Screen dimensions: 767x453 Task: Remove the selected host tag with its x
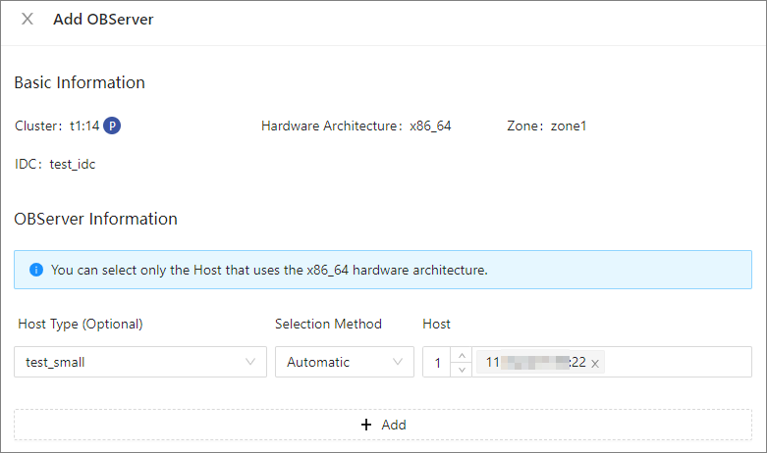[595, 363]
